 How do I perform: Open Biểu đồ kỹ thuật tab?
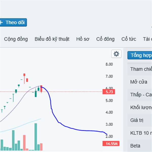52,39
